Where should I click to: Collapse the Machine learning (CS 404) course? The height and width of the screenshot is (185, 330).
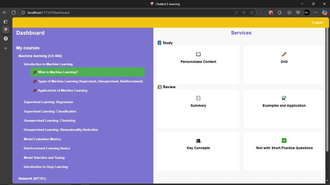coord(40,56)
